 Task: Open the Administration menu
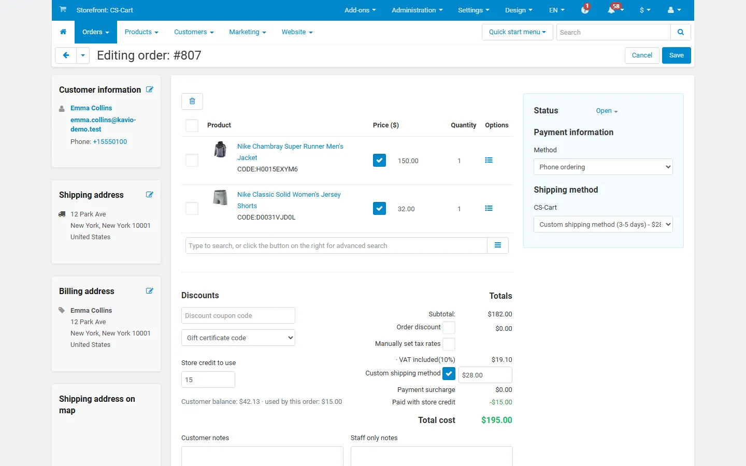(x=417, y=10)
